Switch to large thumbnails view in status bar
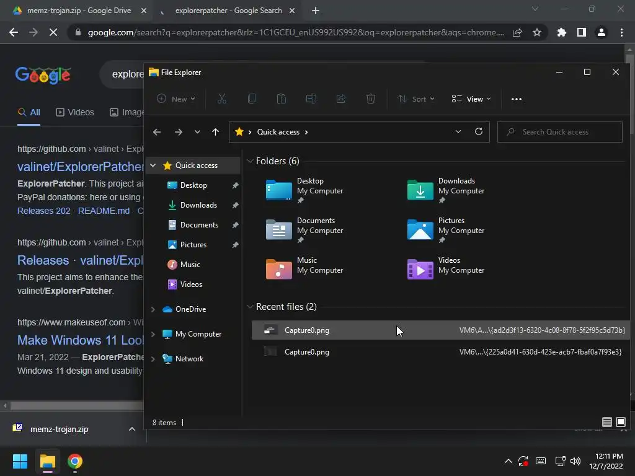This screenshot has width=635, height=476. click(620, 422)
